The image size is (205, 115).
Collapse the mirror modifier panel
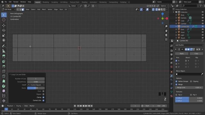tap(176, 50)
